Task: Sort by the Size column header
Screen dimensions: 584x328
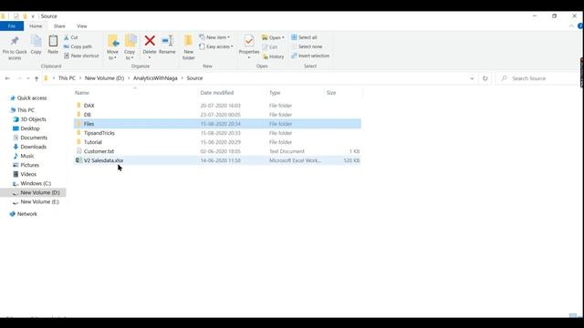Action: 331,93
